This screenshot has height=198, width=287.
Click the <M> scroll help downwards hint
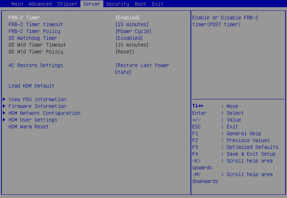(232, 178)
